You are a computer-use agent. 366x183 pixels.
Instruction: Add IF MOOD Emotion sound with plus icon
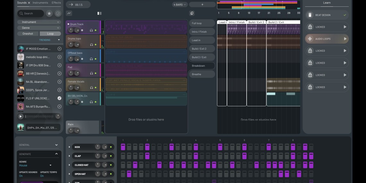pyautogui.click(x=59, y=49)
